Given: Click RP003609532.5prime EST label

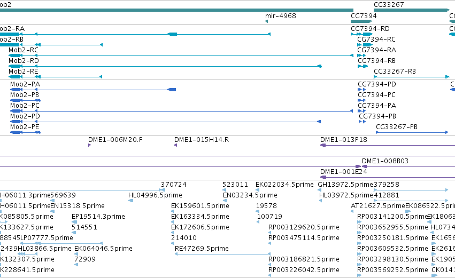Looking at the screenshot, I should pos(392,249).
